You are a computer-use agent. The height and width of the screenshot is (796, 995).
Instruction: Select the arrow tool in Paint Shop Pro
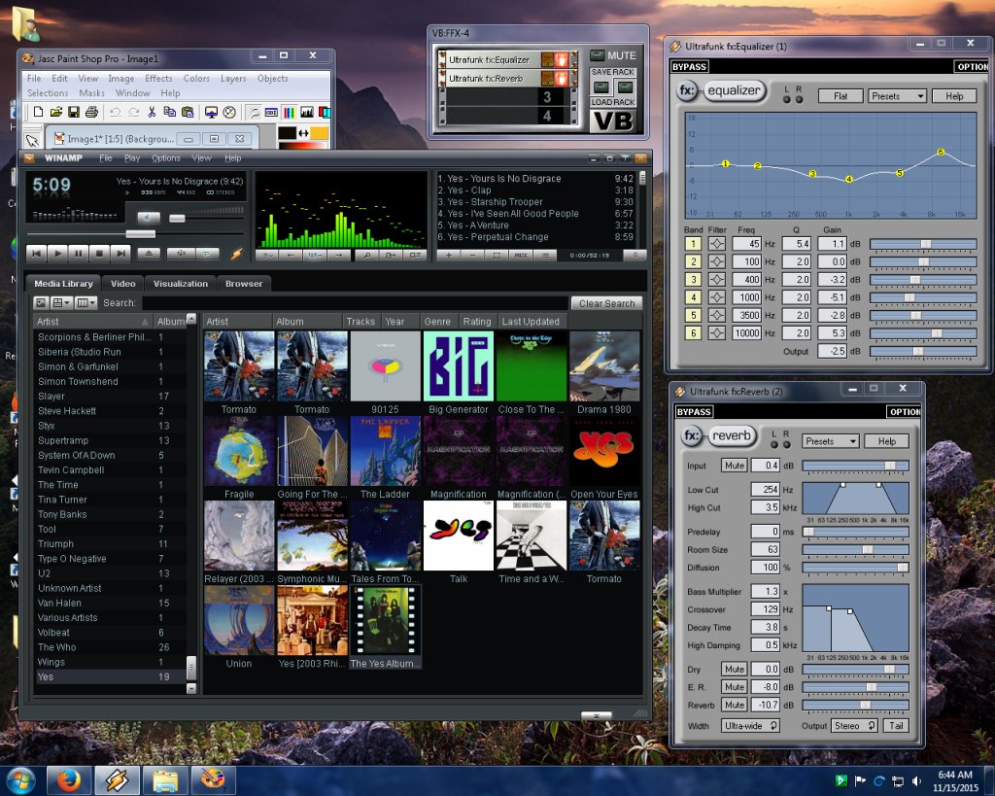coord(32,139)
